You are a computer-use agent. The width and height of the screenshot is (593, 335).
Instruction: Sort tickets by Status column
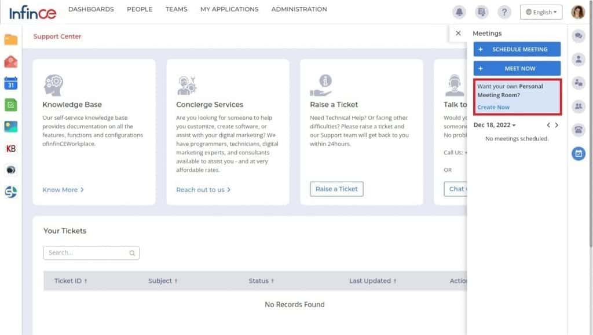[261, 281]
